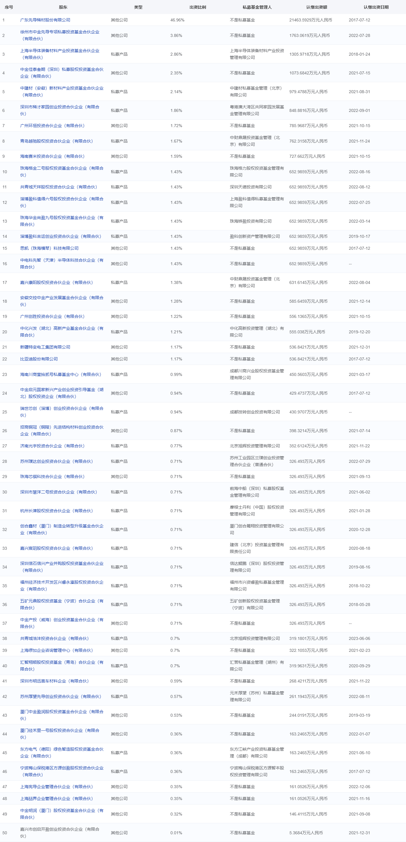Open 上海喆界企业管理合伙企业 link
Image resolution: width=406 pixels, height=842 pixels.
57,799
